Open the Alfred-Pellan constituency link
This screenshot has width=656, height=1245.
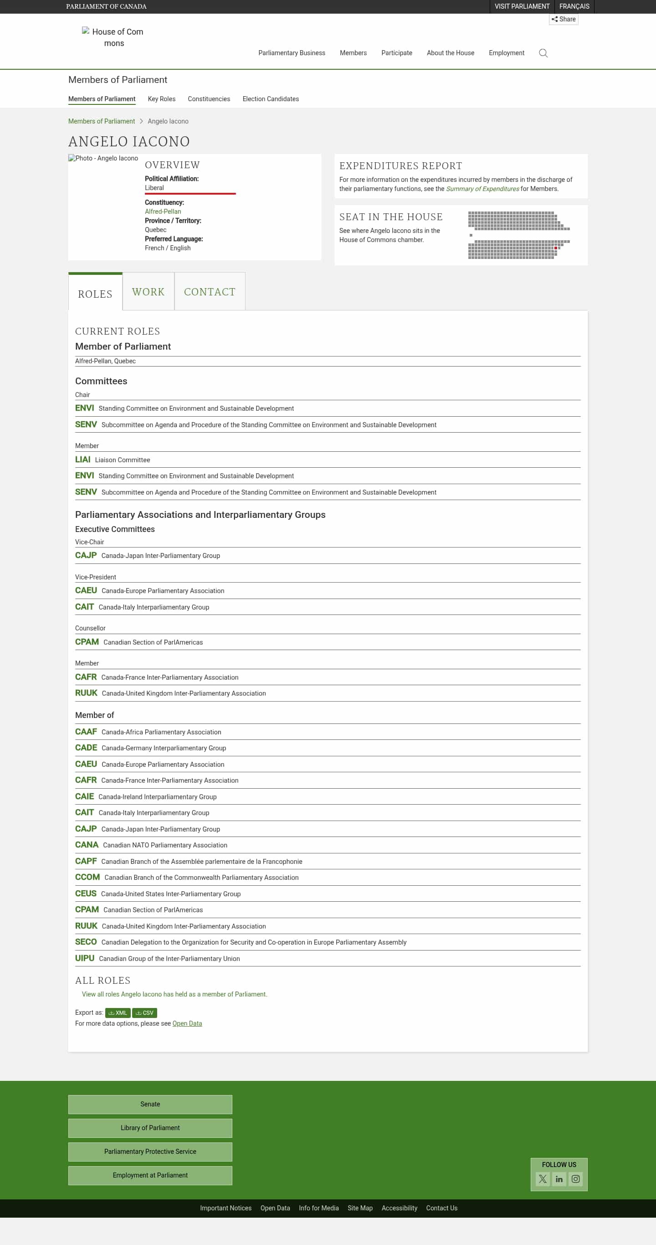pos(163,212)
